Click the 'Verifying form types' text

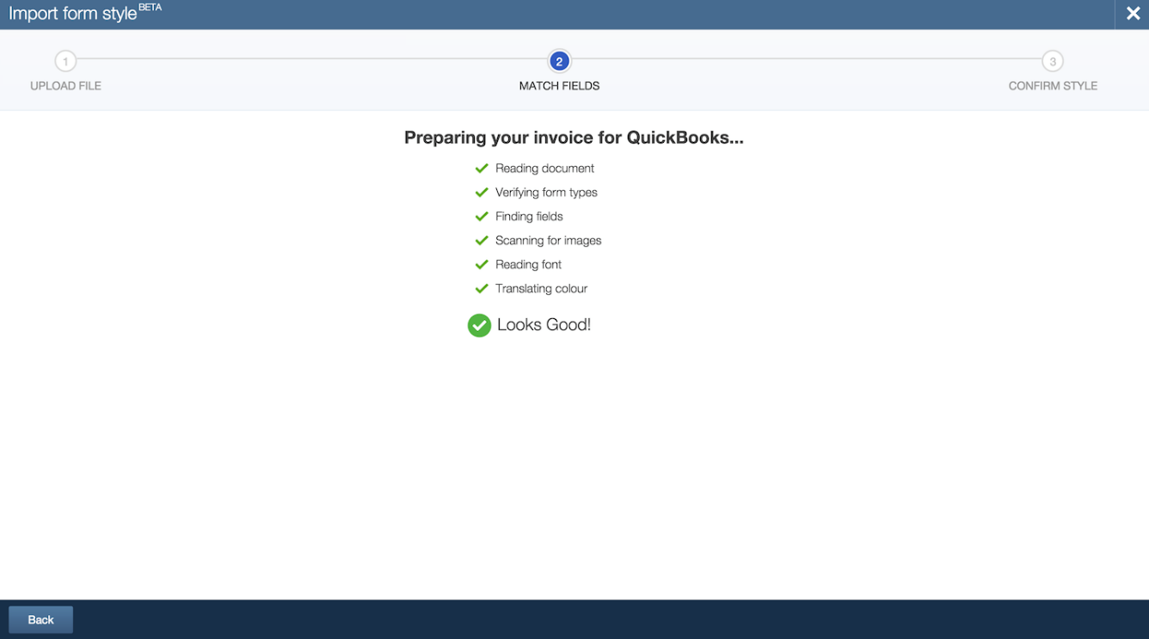click(546, 193)
